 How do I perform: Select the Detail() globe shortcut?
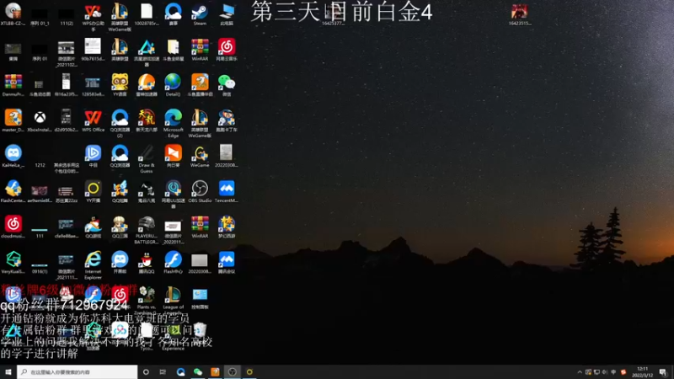(173, 85)
